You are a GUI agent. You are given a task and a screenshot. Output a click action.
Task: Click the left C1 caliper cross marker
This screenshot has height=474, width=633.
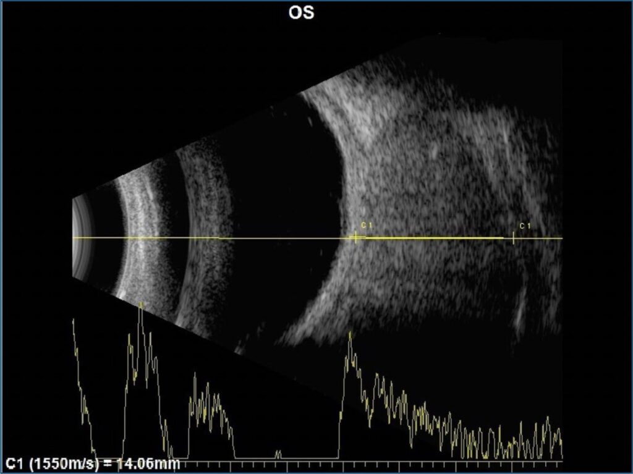355,238
